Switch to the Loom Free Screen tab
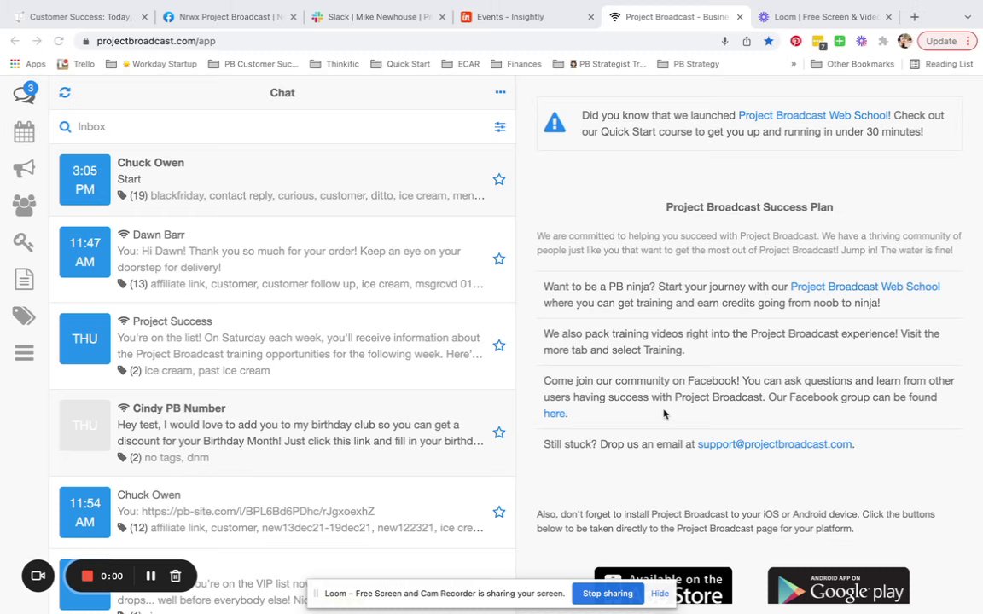Viewport: 983px width, 614px height. coord(824,17)
